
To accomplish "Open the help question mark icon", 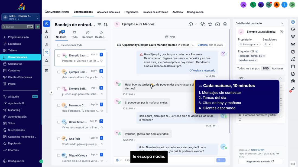I will [284, 5].
